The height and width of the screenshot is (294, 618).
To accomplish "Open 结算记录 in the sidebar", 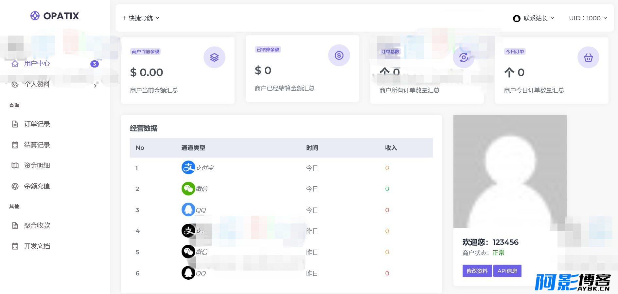I will (37, 145).
